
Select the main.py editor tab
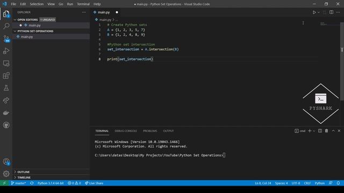tap(104, 12)
